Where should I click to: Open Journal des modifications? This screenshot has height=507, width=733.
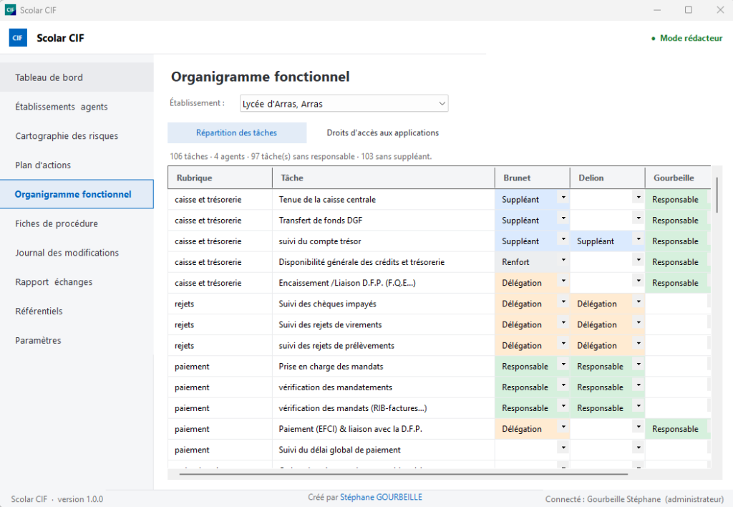(77, 253)
